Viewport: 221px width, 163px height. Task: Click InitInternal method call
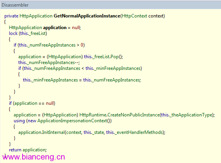pyautogui.click(x=53, y=132)
